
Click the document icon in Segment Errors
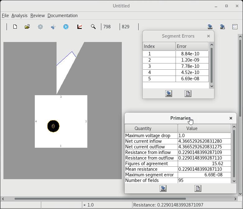(188, 93)
